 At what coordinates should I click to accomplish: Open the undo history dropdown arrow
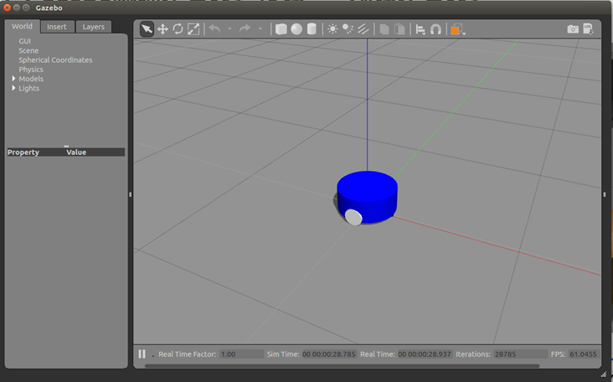(x=229, y=29)
